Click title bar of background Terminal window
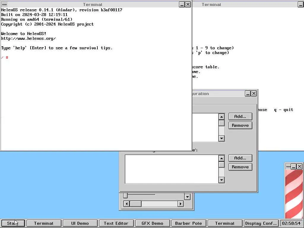This screenshot has width=304, height=228. [245, 4]
